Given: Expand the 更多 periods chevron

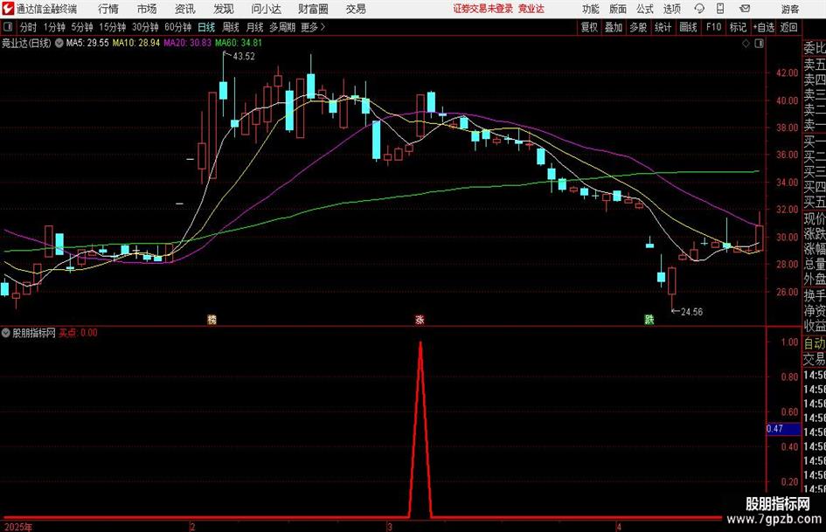Looking at the screenshot, I should click(323, 27).
